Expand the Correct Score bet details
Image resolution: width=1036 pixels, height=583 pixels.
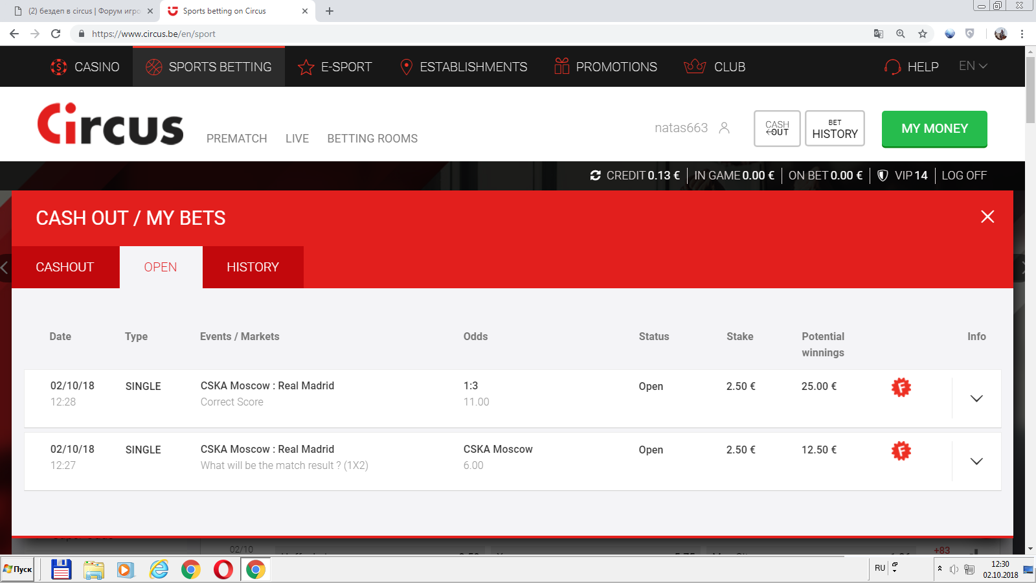click(976, 398)
